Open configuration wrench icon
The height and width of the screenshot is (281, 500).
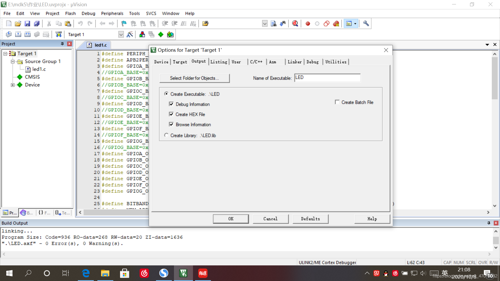pyautogui.click(x=366, y=24)
